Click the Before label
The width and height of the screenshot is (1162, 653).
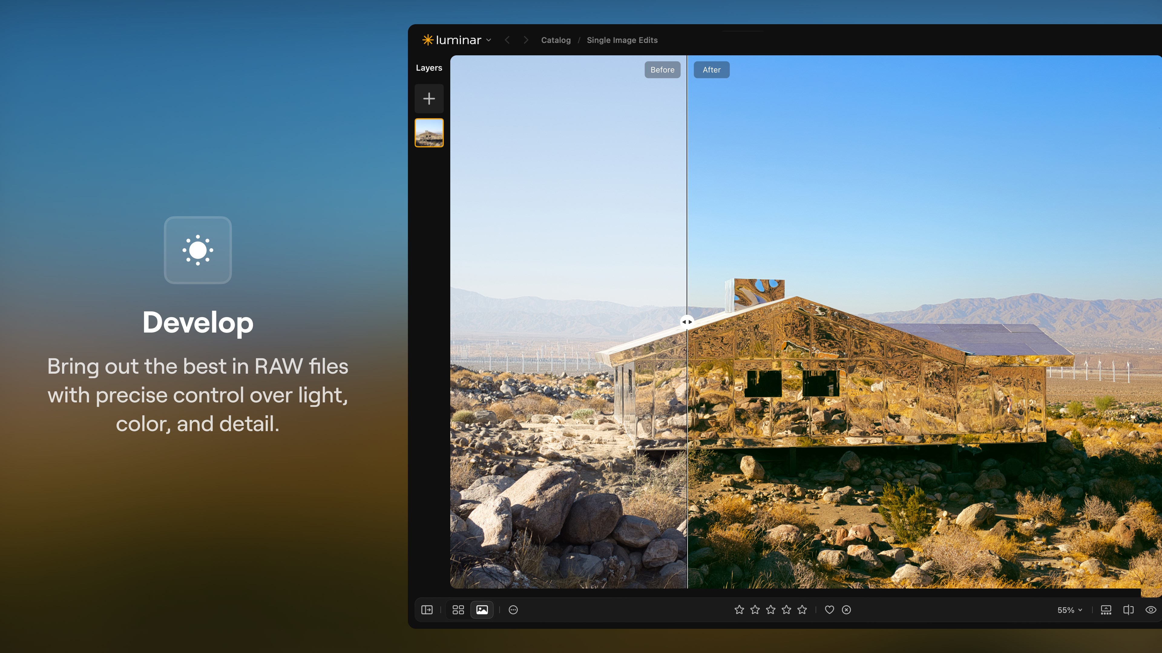pos(662,70)
